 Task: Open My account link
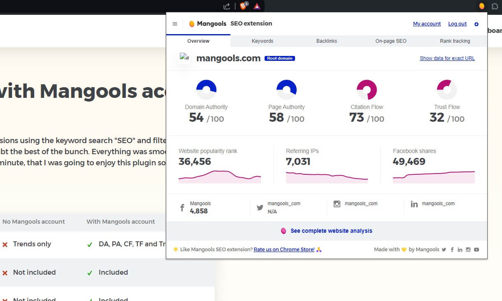(x=427, y=24)
